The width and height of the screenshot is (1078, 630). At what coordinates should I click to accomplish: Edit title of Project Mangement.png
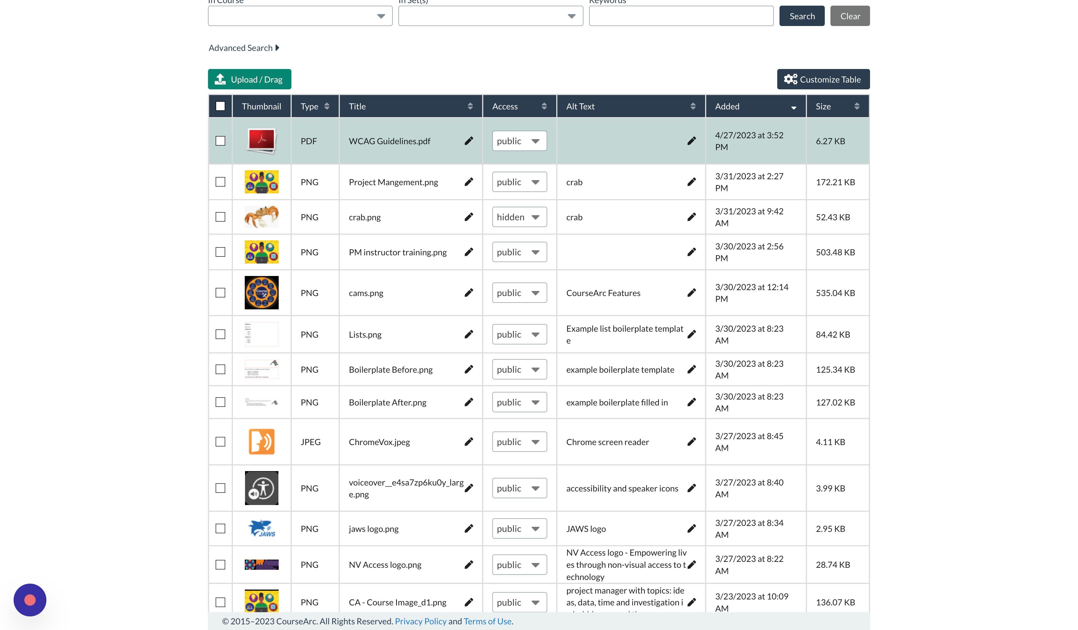(x=469, y=182)
